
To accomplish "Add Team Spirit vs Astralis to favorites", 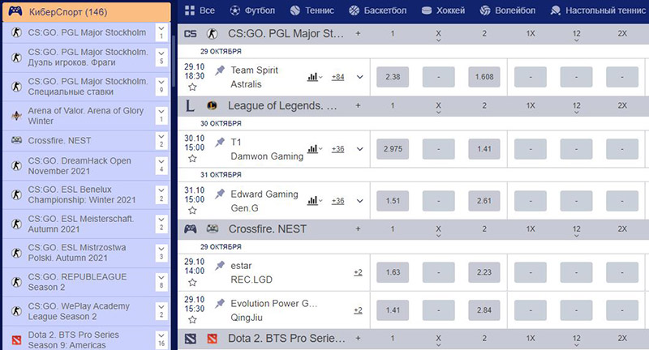I will [x=192, y=87].
